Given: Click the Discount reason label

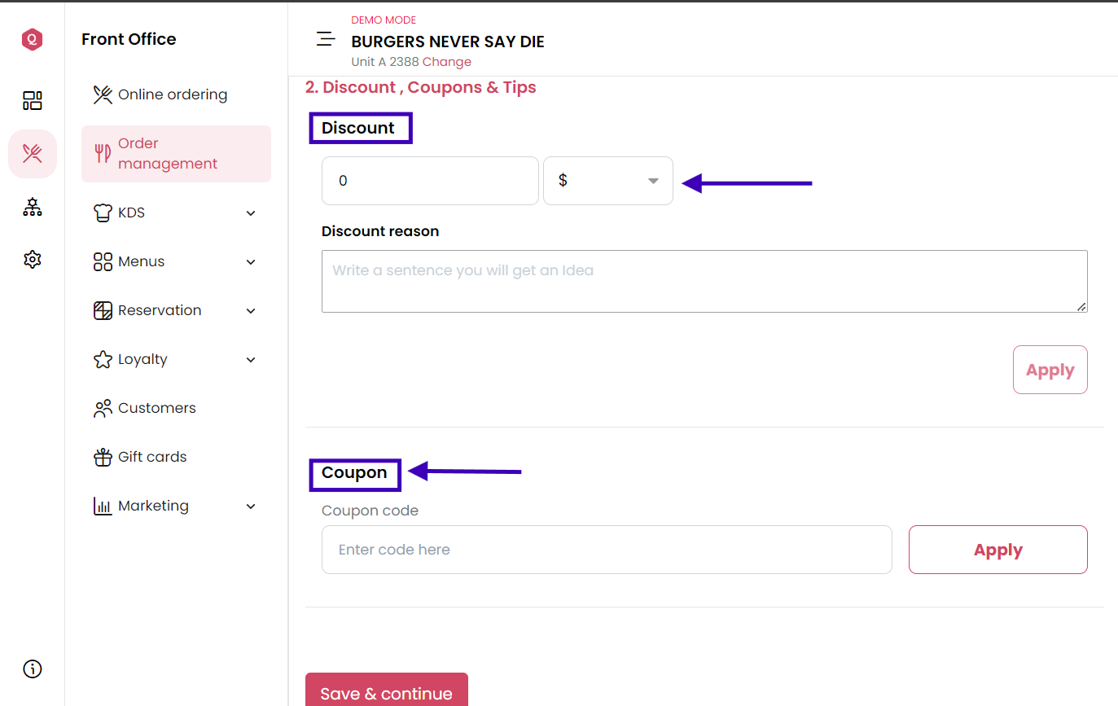Looking at the screenshot, I should 380,231.
